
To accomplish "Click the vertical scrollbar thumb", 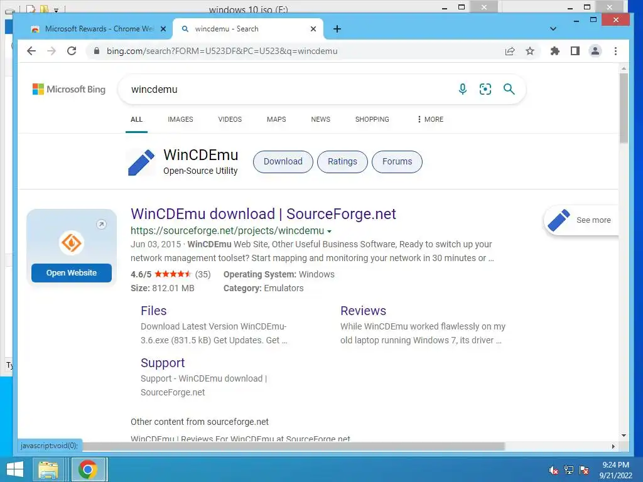I will click(624, 108).
